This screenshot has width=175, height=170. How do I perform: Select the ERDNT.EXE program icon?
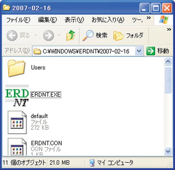tap(17, 95)
